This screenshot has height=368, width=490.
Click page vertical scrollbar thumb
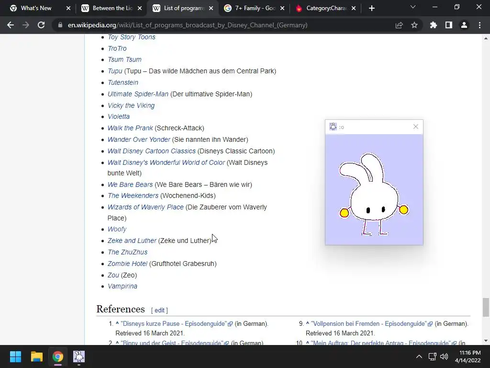pos(486,307)
